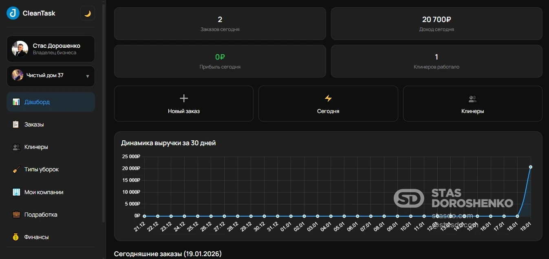Toggle dark mode with the moon switch
Viewport: 549px width, 259px height.
87,13
